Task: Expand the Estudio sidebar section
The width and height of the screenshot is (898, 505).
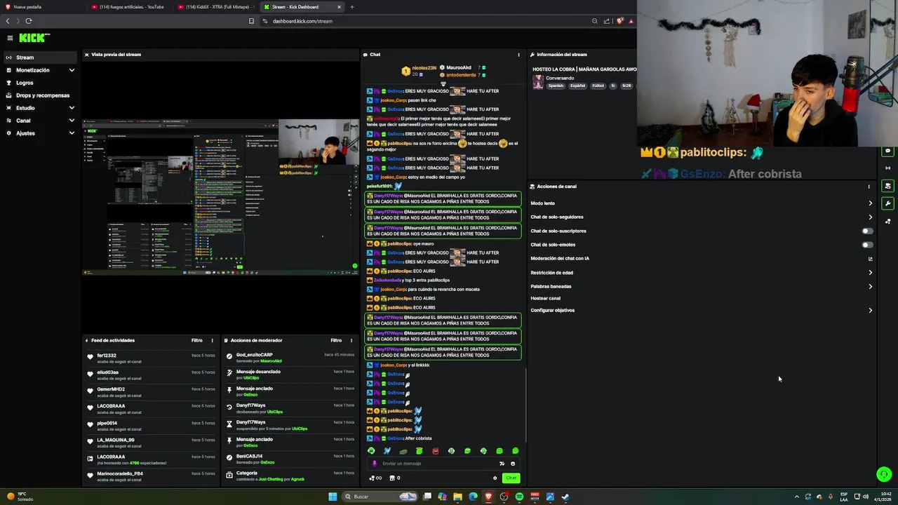Action: pos(39,108)
